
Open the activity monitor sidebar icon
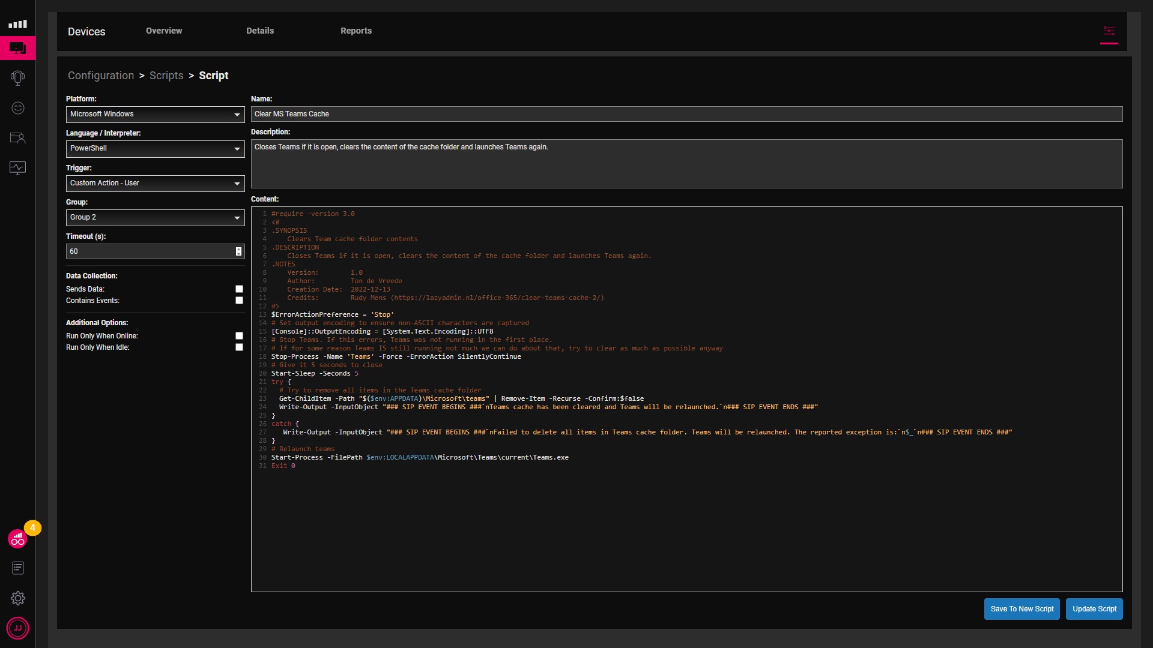[17, 168]
